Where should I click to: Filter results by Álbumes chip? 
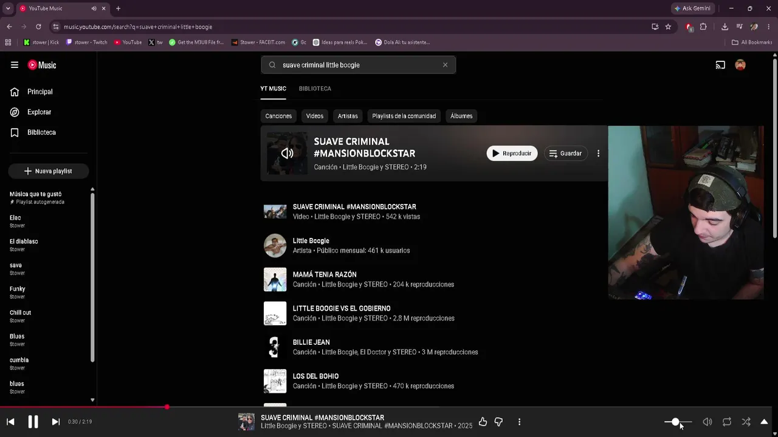pos(461,116)
